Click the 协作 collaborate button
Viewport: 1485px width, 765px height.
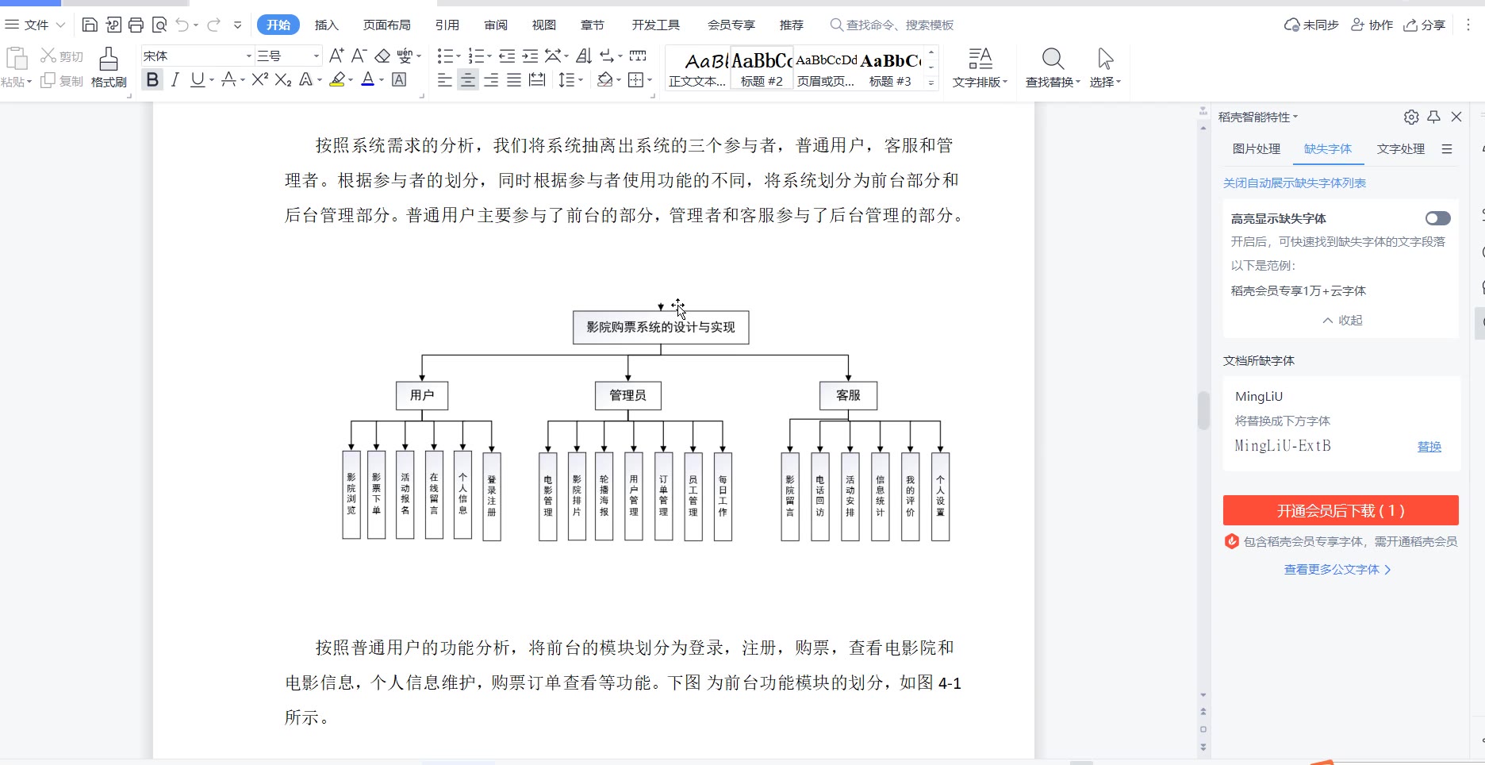click(x=1372, y=25)
